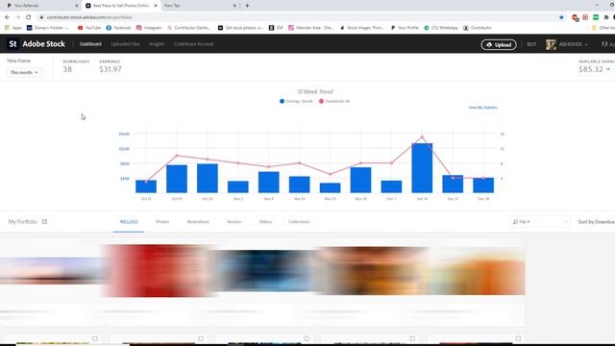The image size is (615, 346).
Task: Open the ABHISHEK user account dropdown
Action: coord(573,44)
